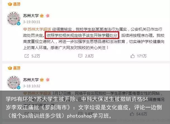Open 苏州大学超话 link in the first post
This screenshot has width=170, height=124.
(x=37, y=29)
